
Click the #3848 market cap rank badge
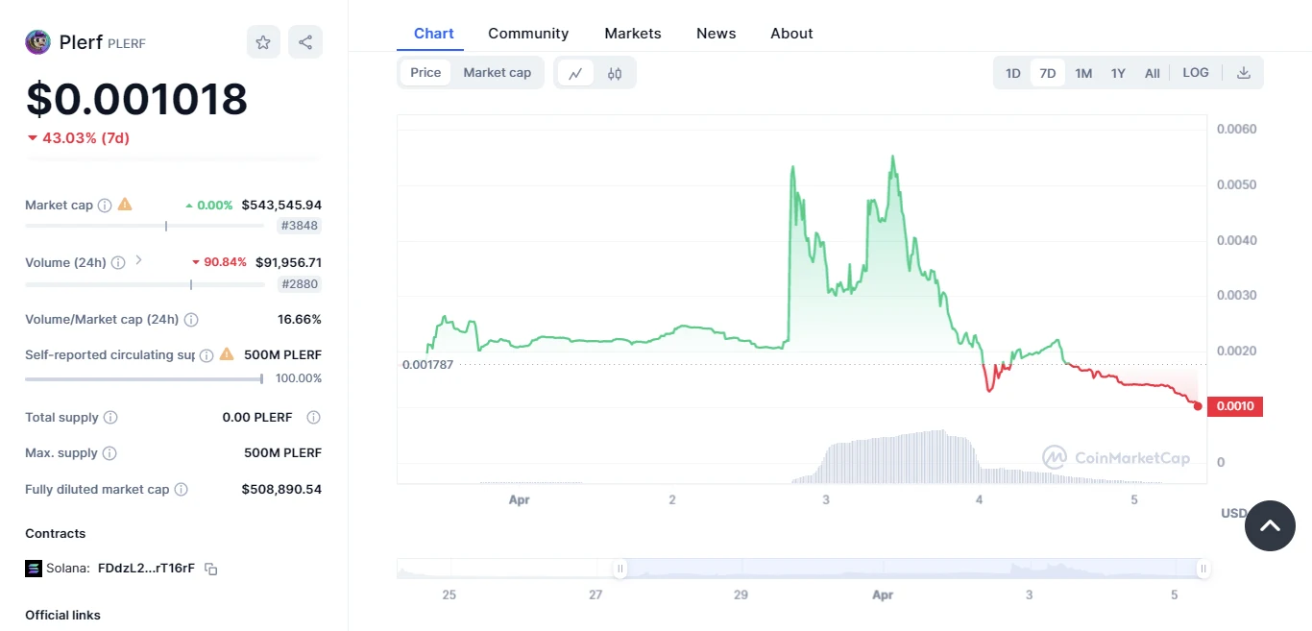pos(300,227)
